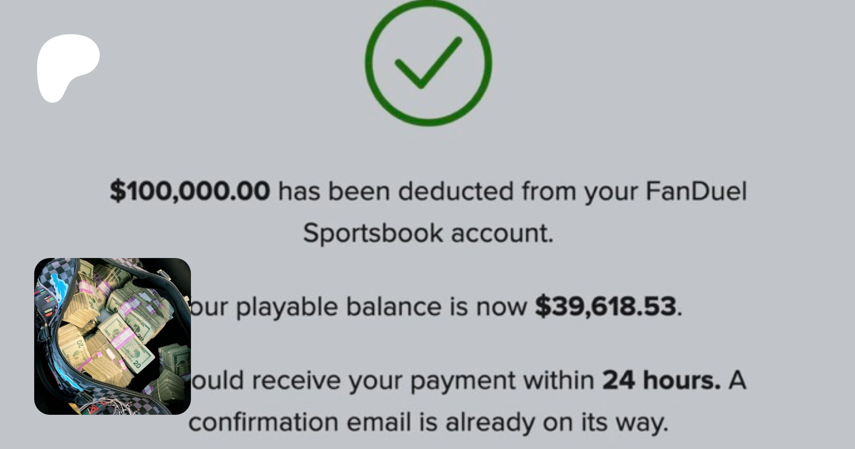Click the 'Sportsbook account.' text line
The width and height of the screenshot is (855, 449).
tap(428, 233)
